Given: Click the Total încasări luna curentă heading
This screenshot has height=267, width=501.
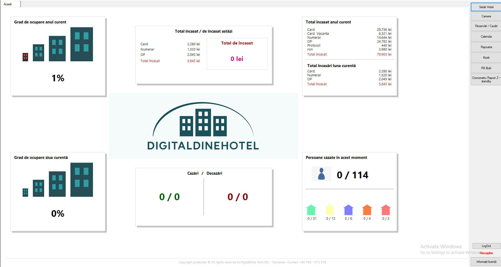Looking at the screenshot, I should coord(332,66).
